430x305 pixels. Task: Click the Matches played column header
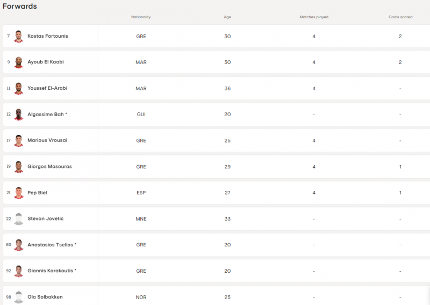[314, 17]
